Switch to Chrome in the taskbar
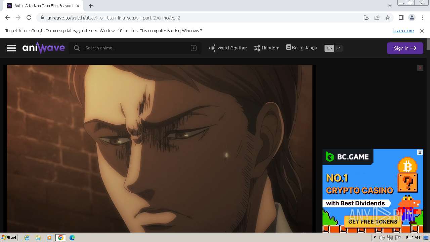This screenshot has height=242, width=430. [x=60, y=238]
